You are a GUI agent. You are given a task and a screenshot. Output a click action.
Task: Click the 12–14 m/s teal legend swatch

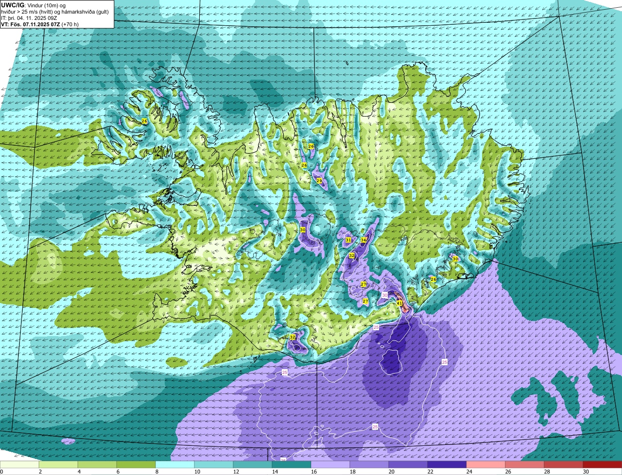point(253,465)
